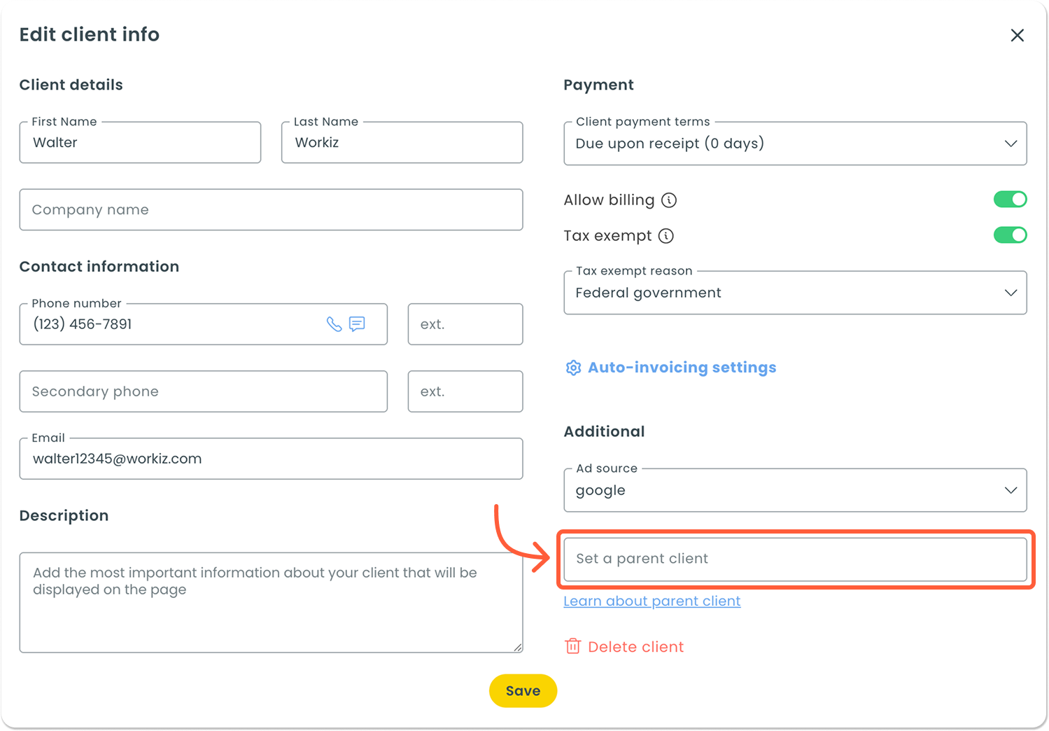Open the Learn about parent client link
The image size is (1049, 731).
[652, 601]
